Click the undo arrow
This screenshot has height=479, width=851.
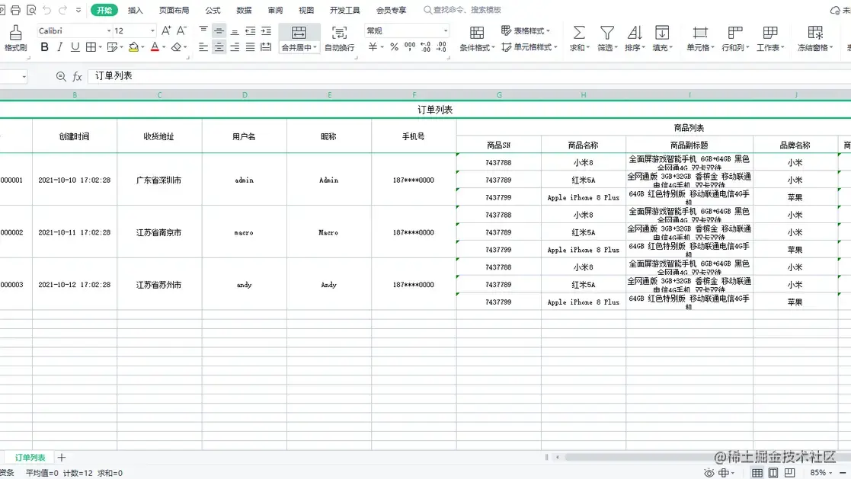46,10
